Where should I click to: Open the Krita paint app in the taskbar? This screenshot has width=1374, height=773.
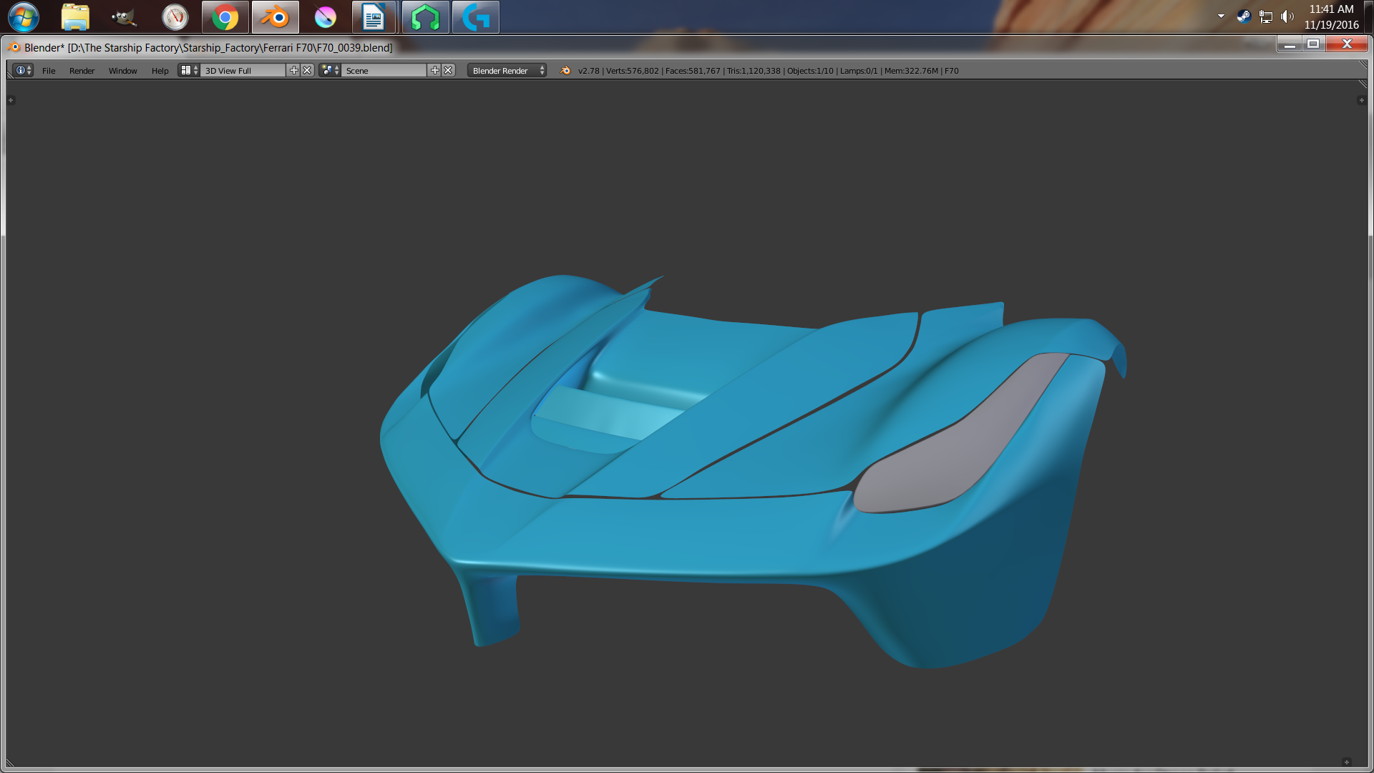click(326, 17)
